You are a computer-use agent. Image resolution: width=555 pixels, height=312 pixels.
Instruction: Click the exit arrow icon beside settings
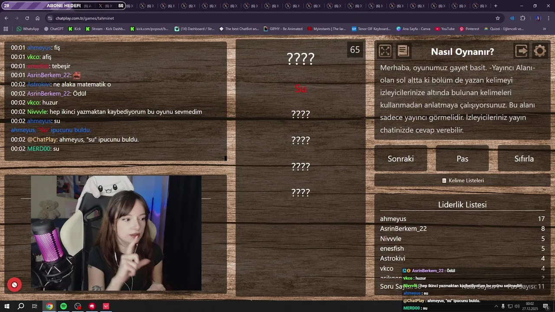pos(522,51)
